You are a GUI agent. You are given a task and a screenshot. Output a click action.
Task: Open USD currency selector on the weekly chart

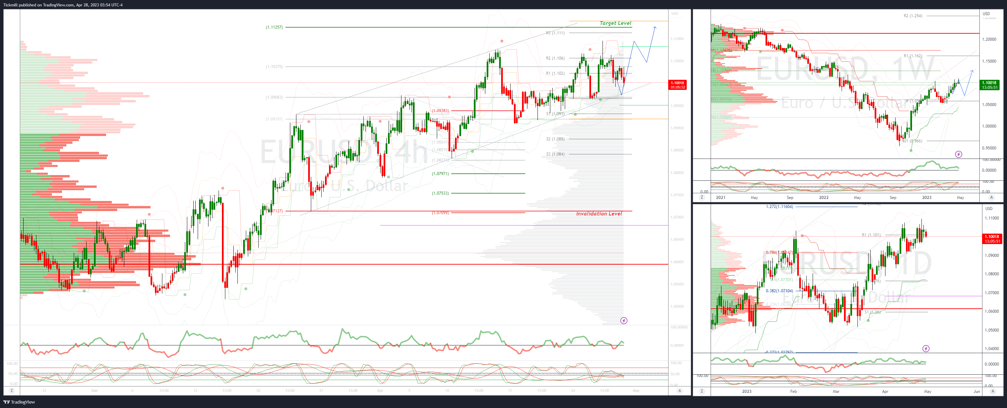pyautogui.click(x=986, y=14)
